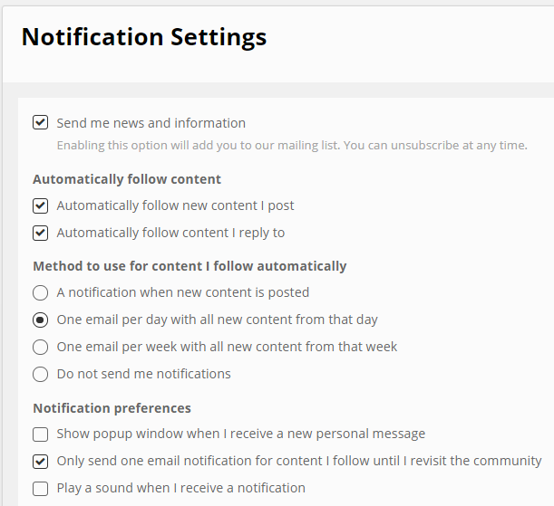This screenshot has height=506, width=554.
Task: Pick Do not send me notifications option
Action: click(40, 374)
